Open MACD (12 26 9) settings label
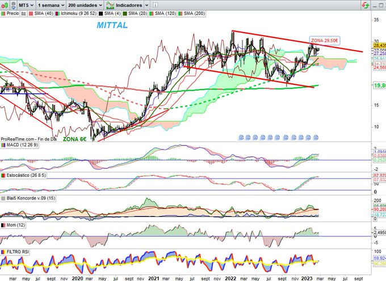 (22, 145)
